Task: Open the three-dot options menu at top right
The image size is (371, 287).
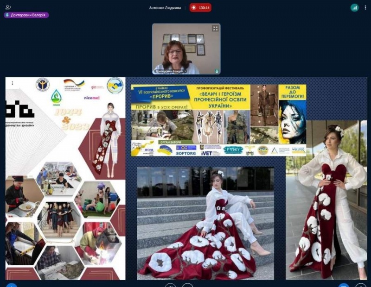Action: point(366,7)
